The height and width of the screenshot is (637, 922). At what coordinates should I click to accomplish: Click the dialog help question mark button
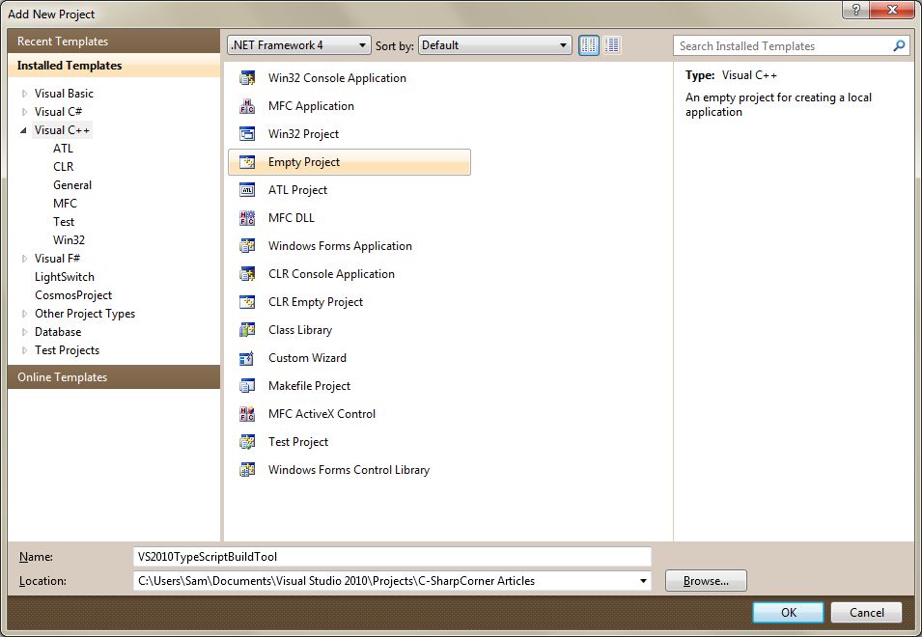(x=855, y=10)
